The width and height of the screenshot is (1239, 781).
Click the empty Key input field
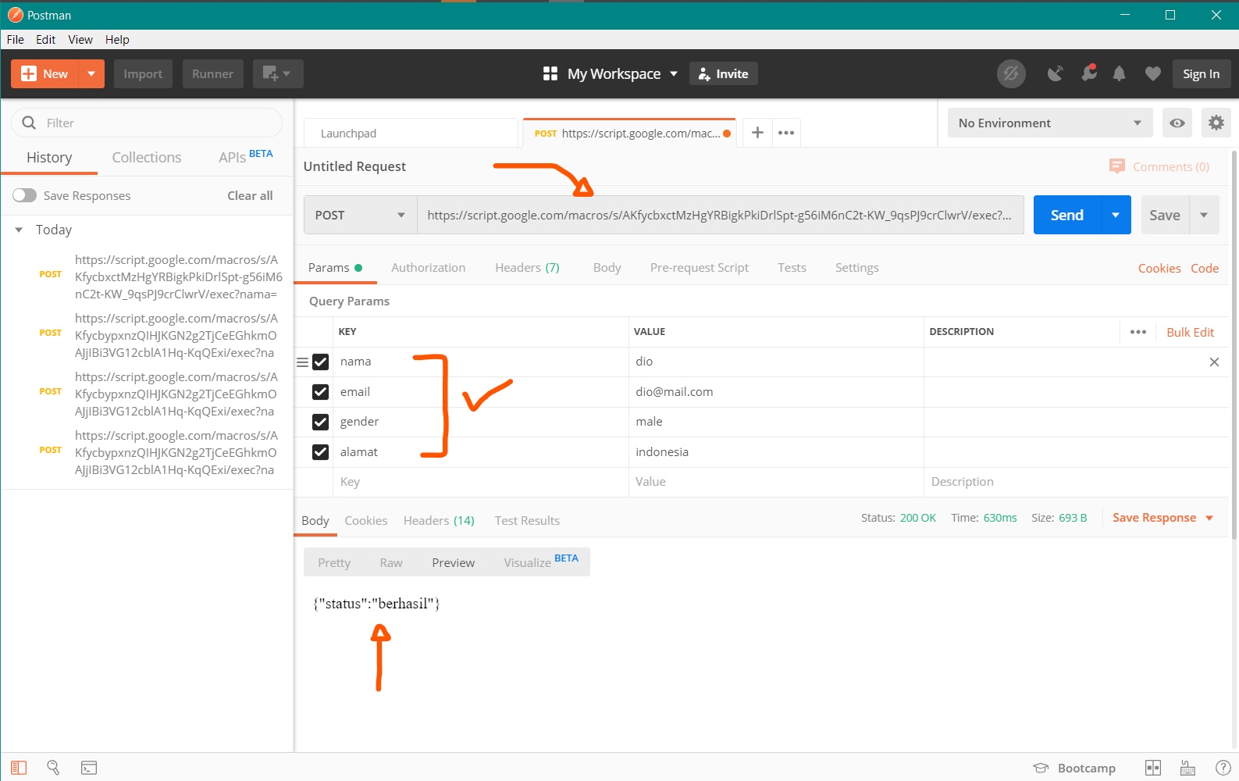point(481,482)
